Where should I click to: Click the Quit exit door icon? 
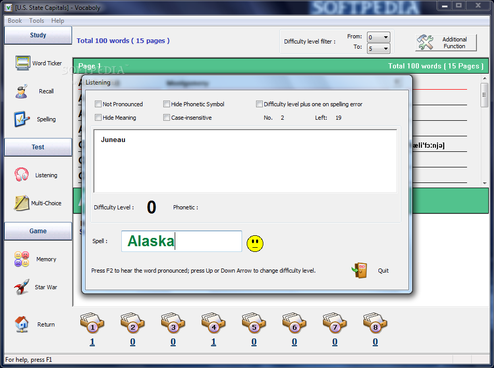pos(359,271)
